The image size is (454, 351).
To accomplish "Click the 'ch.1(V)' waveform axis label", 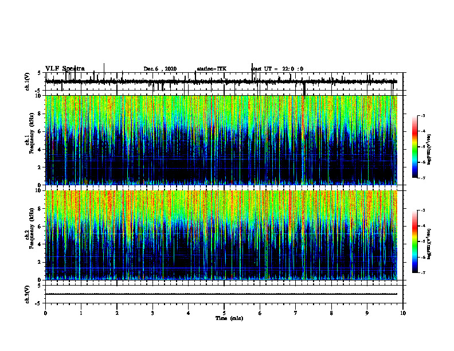I will [x=27, y=81].
